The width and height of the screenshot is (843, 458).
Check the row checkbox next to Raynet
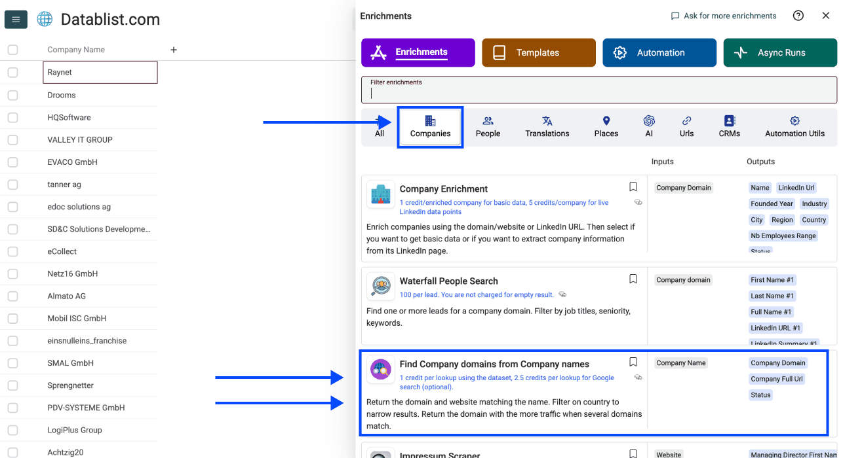(12, 72)
